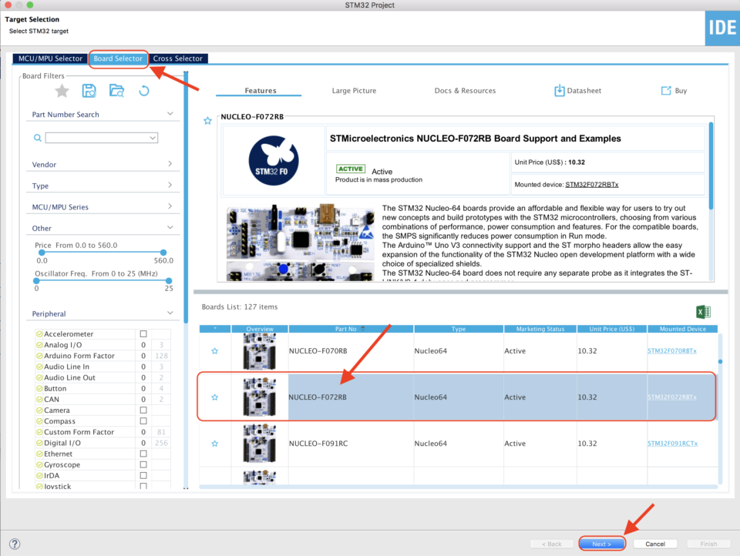Screen dimensions: 740x556
Task: Click the part number search field
Action: tap(102, 137)
